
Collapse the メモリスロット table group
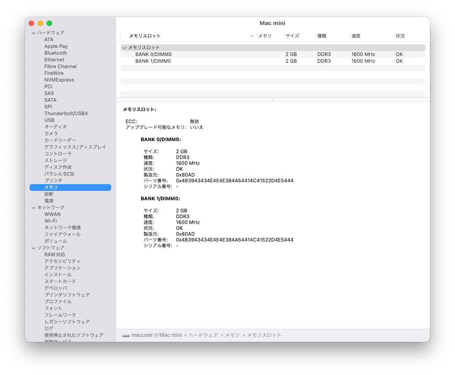(x=124, y=47)
